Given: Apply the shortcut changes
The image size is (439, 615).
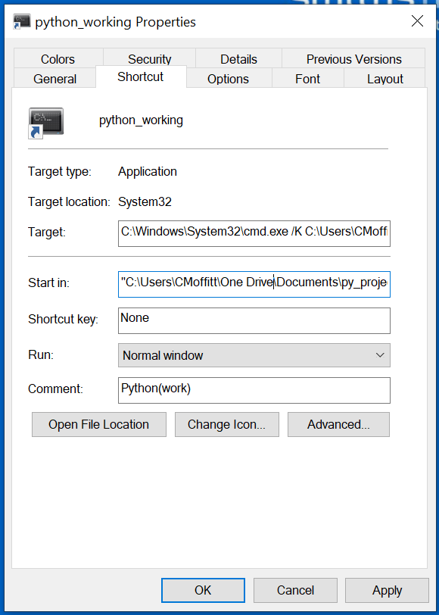Looking at the screenshot, I should coord(387,590).
